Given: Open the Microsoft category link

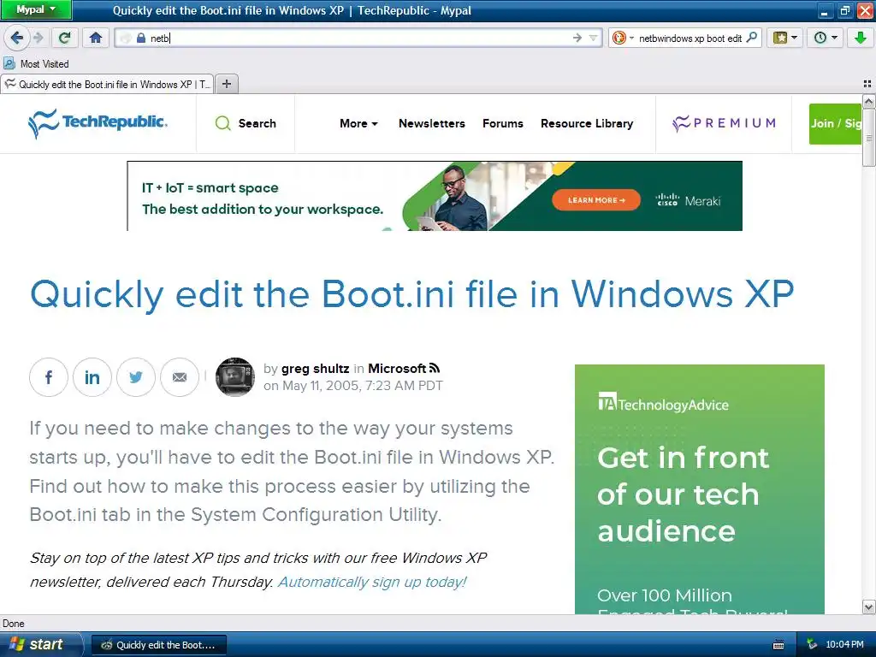Looking at the screenshot, I should [x=397, y=369].
